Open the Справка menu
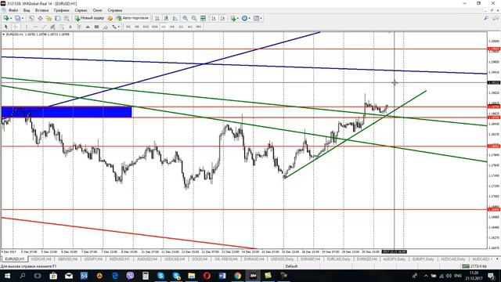 (115, 10)
